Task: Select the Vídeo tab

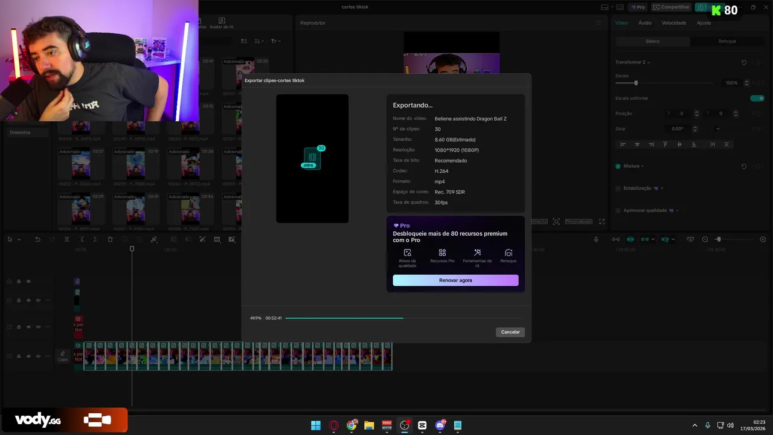Action: pyautogui.click(x=621, y=22)
